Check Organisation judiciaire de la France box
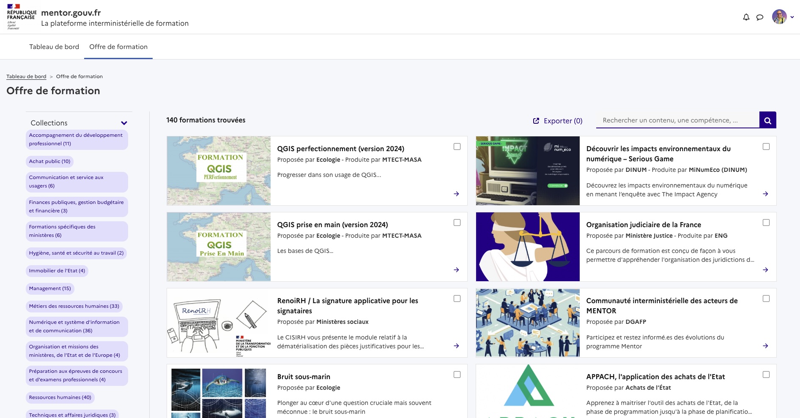The image size is (800, 418). pos(766,223)
